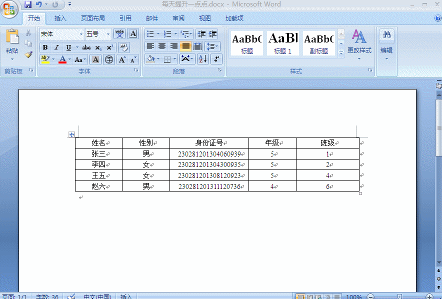
Task: Click the table move handle icon
Action: point(71,134)
